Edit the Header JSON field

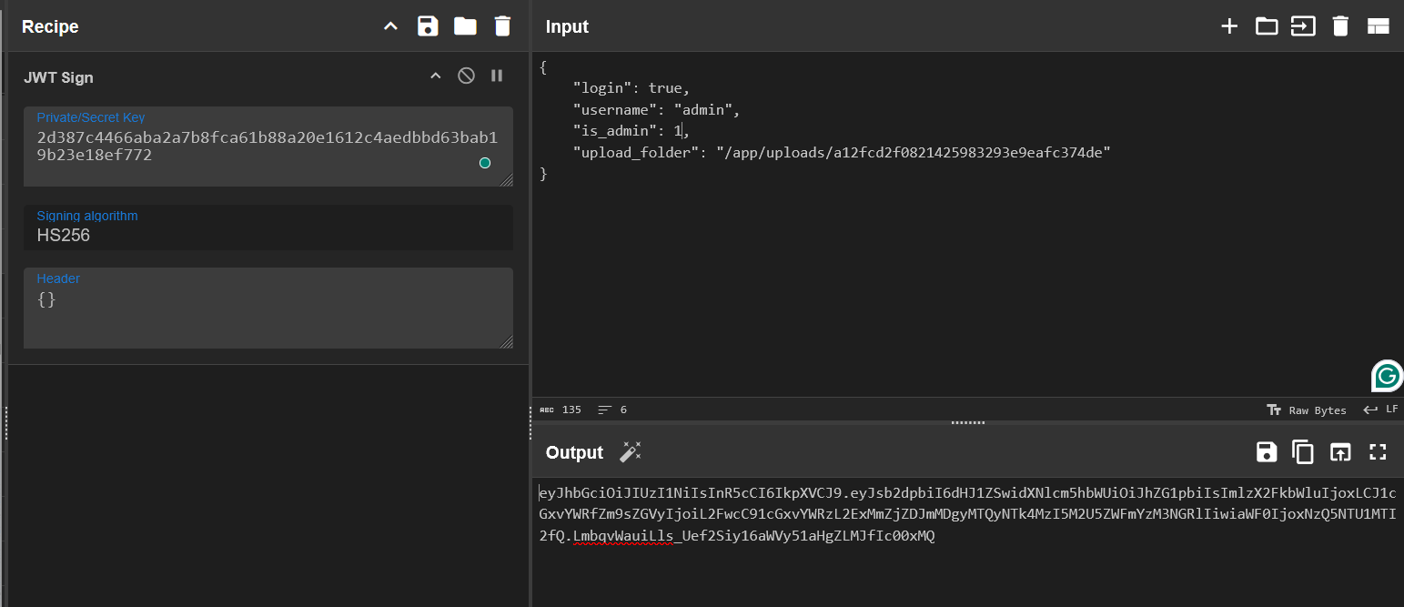coord(268,309)
